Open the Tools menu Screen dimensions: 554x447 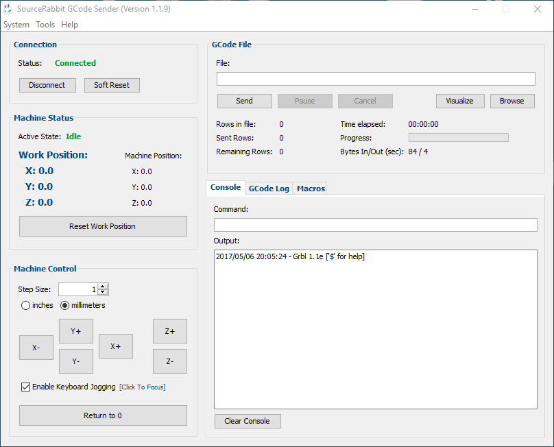pos(45,25)
